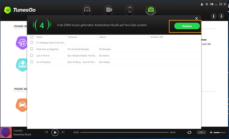Tick checkbox for Walk Like an Egyptian
The height and width of the screenshot is (139, 229).
click(x=32, y=49)
